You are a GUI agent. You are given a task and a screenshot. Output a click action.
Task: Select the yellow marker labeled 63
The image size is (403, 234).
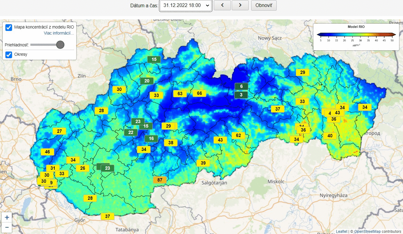(x=179, y=94)
